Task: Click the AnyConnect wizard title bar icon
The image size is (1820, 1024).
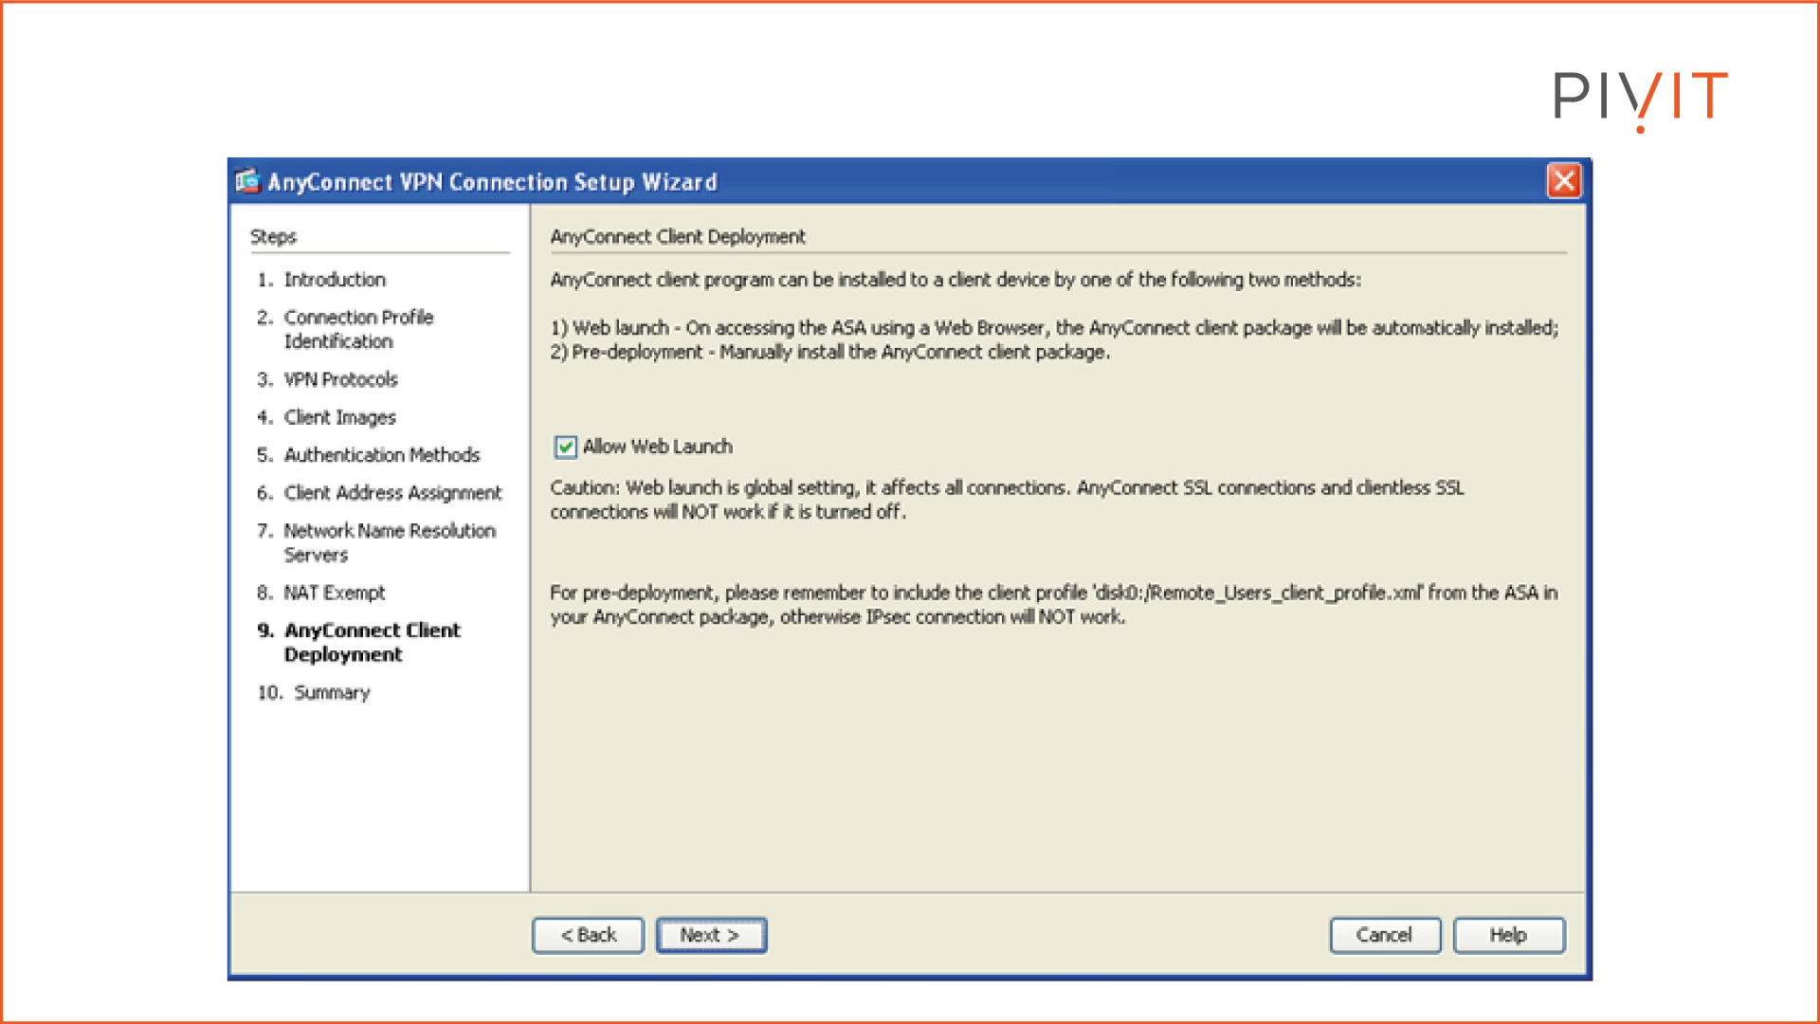Action: (x=247, y=180)
